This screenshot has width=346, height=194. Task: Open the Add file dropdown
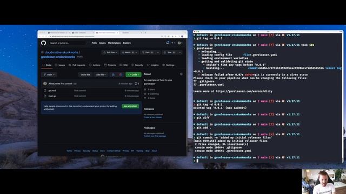click(x=101, y=75)
